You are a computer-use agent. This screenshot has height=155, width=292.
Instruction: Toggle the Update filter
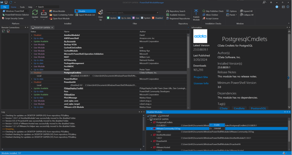pos(112,18)
